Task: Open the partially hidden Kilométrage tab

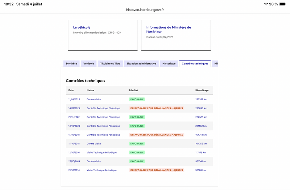Action: (215, 64)
